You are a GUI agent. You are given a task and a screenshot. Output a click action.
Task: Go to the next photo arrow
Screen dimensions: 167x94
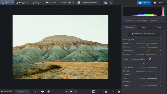pos(76,92)
